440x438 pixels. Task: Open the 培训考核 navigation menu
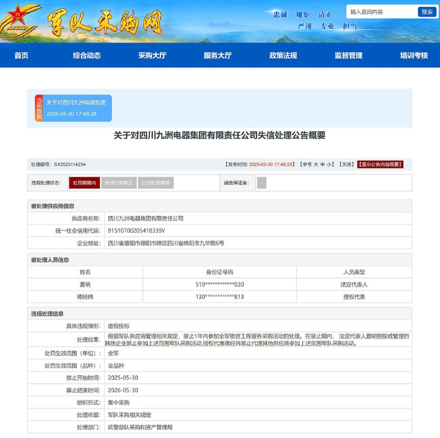414,55
